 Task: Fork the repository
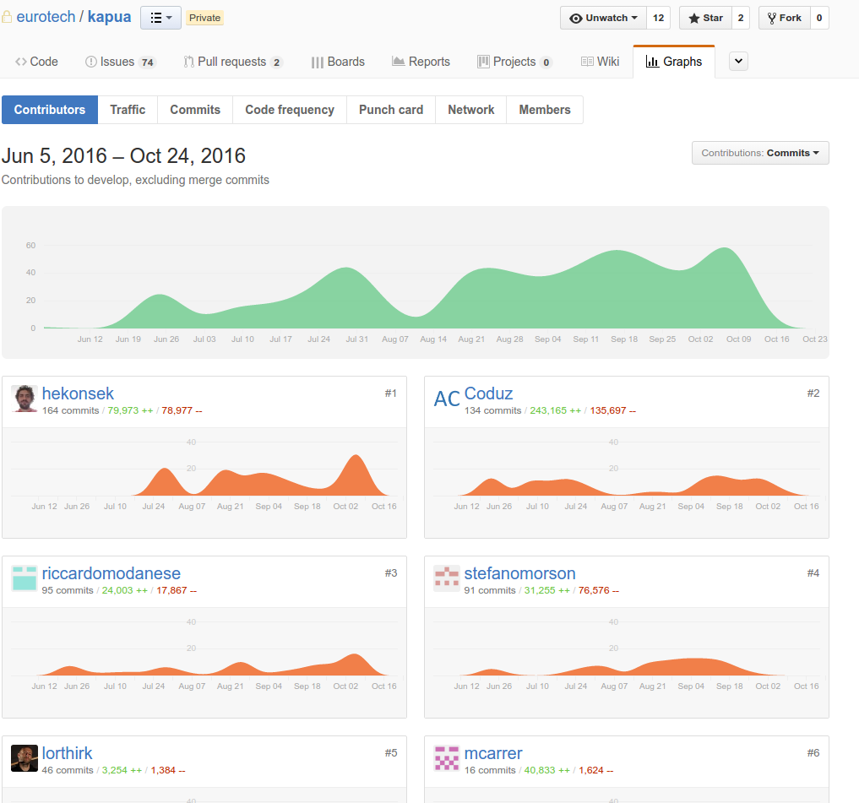[x=784, y=18]
